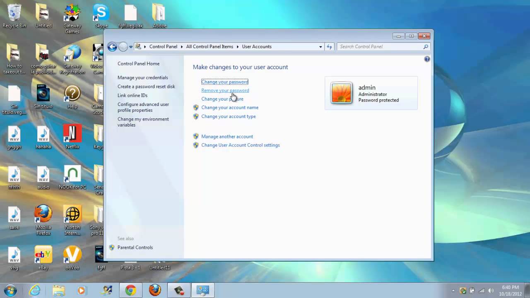Click Change your account name link
This screenshot has width=530, height=298.
[230, 108]
